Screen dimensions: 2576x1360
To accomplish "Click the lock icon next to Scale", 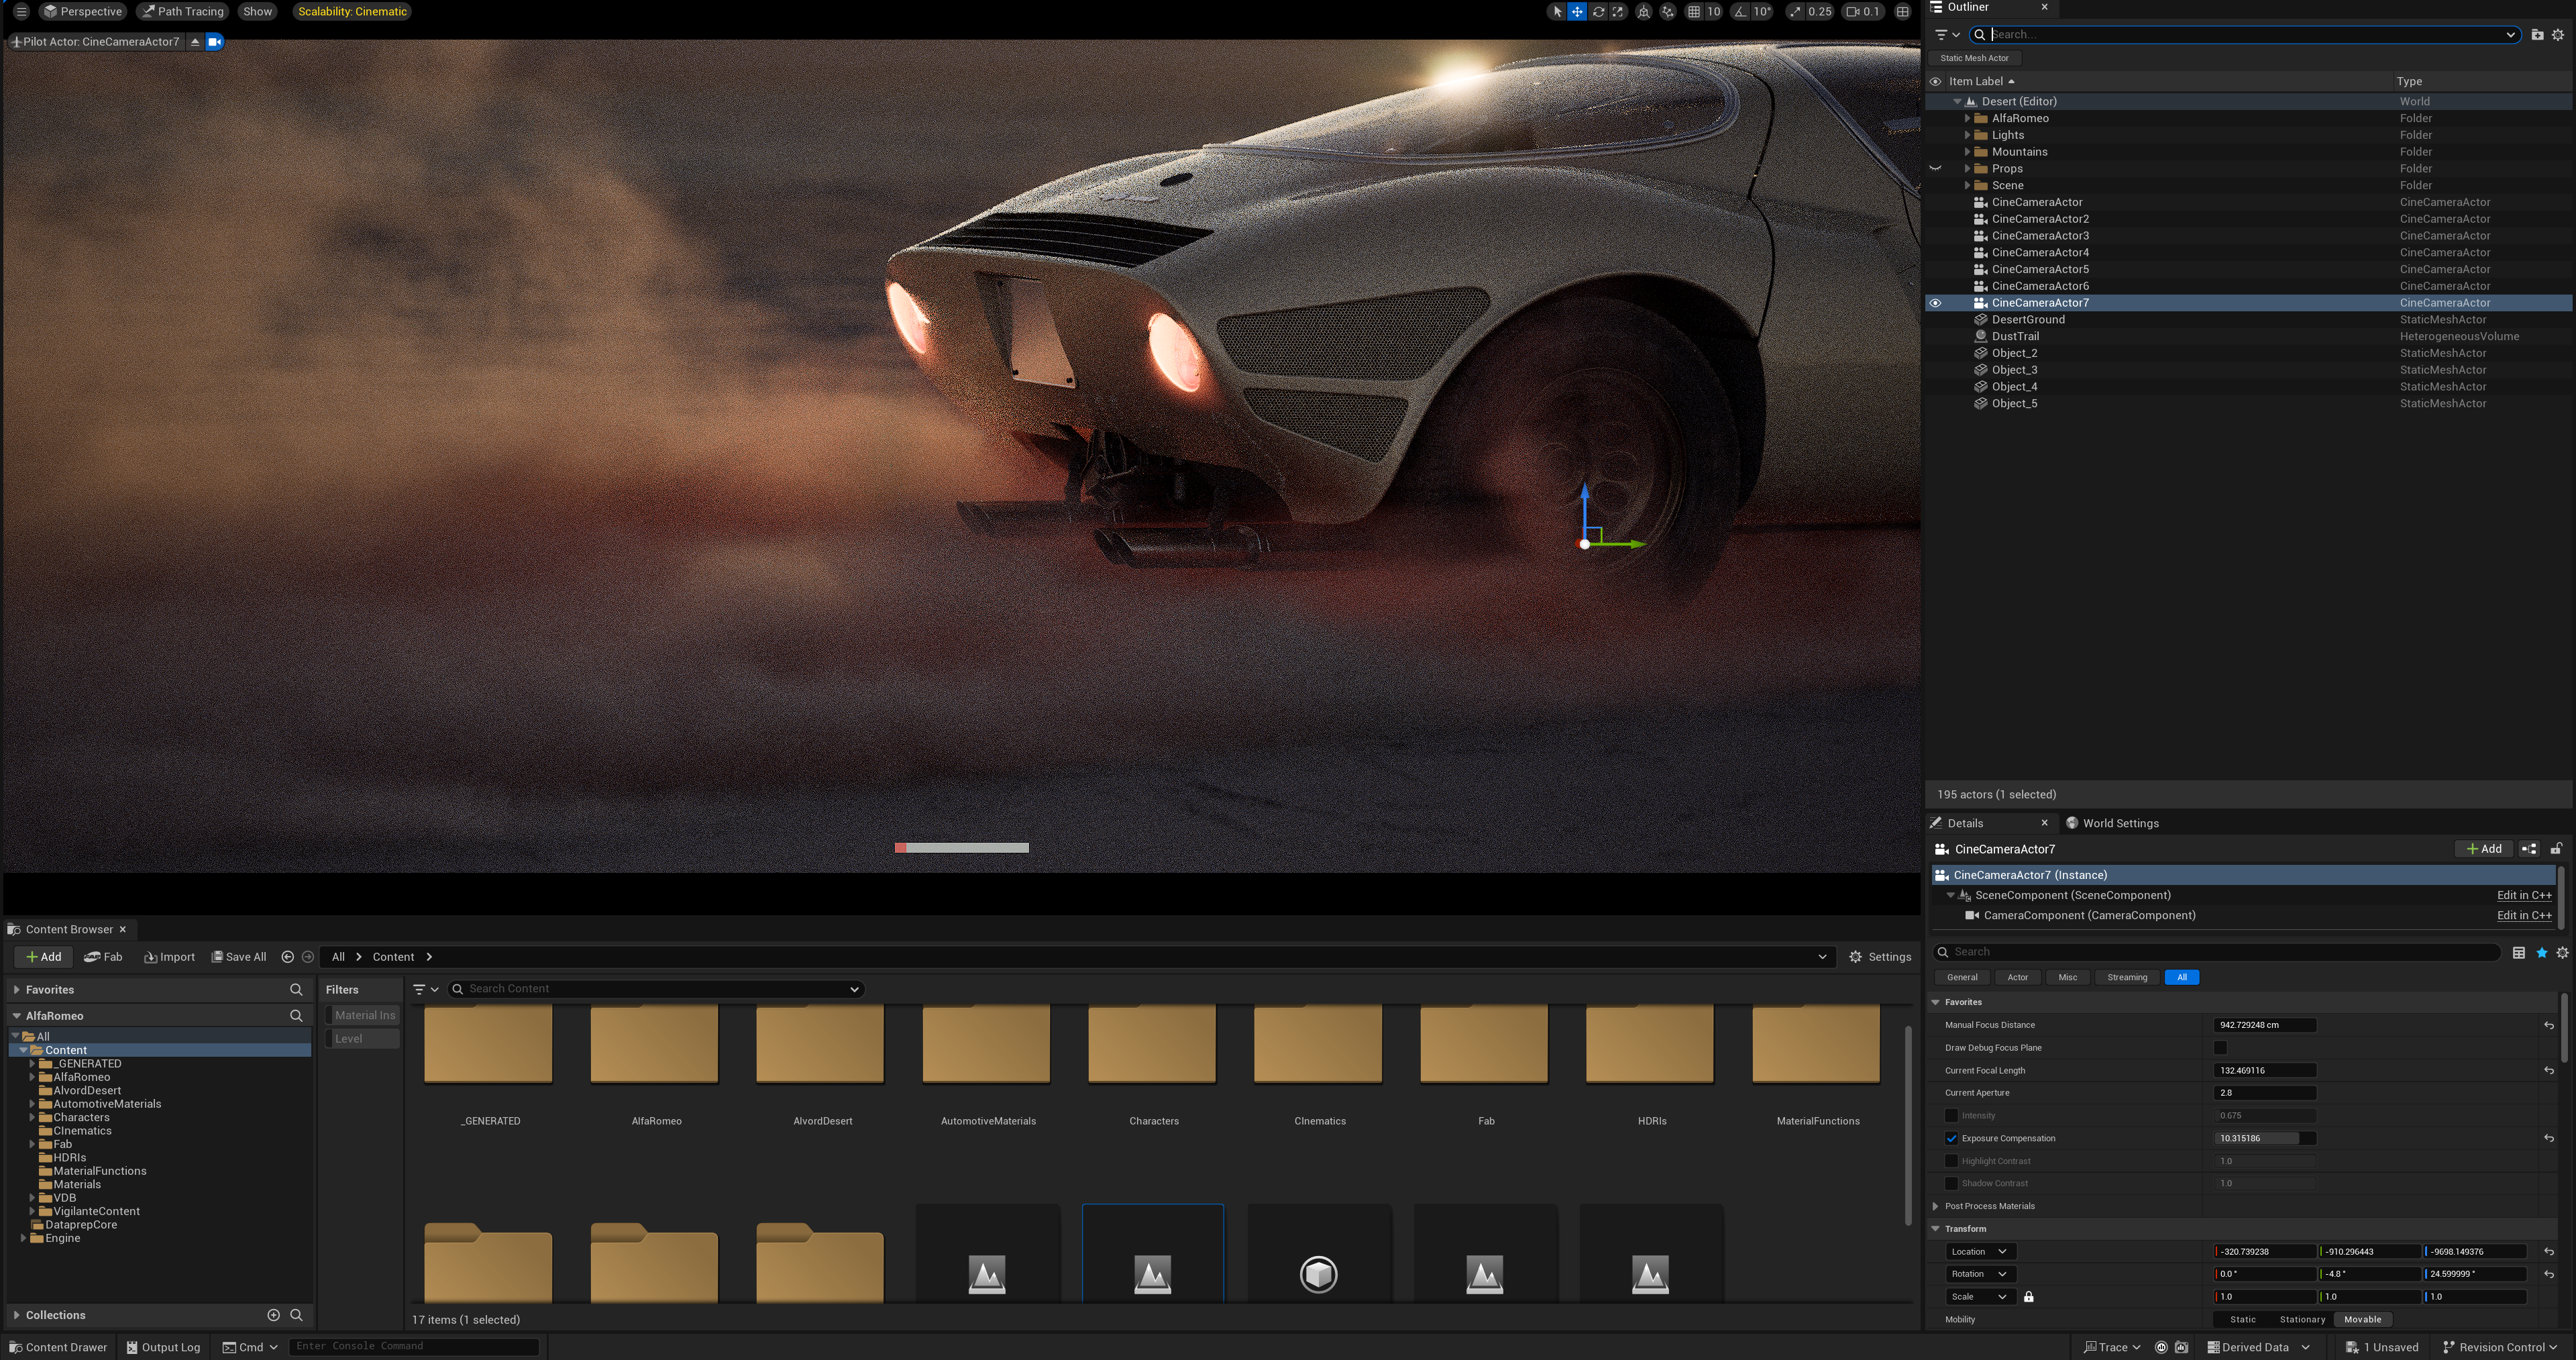I will coord(2029,1297).
